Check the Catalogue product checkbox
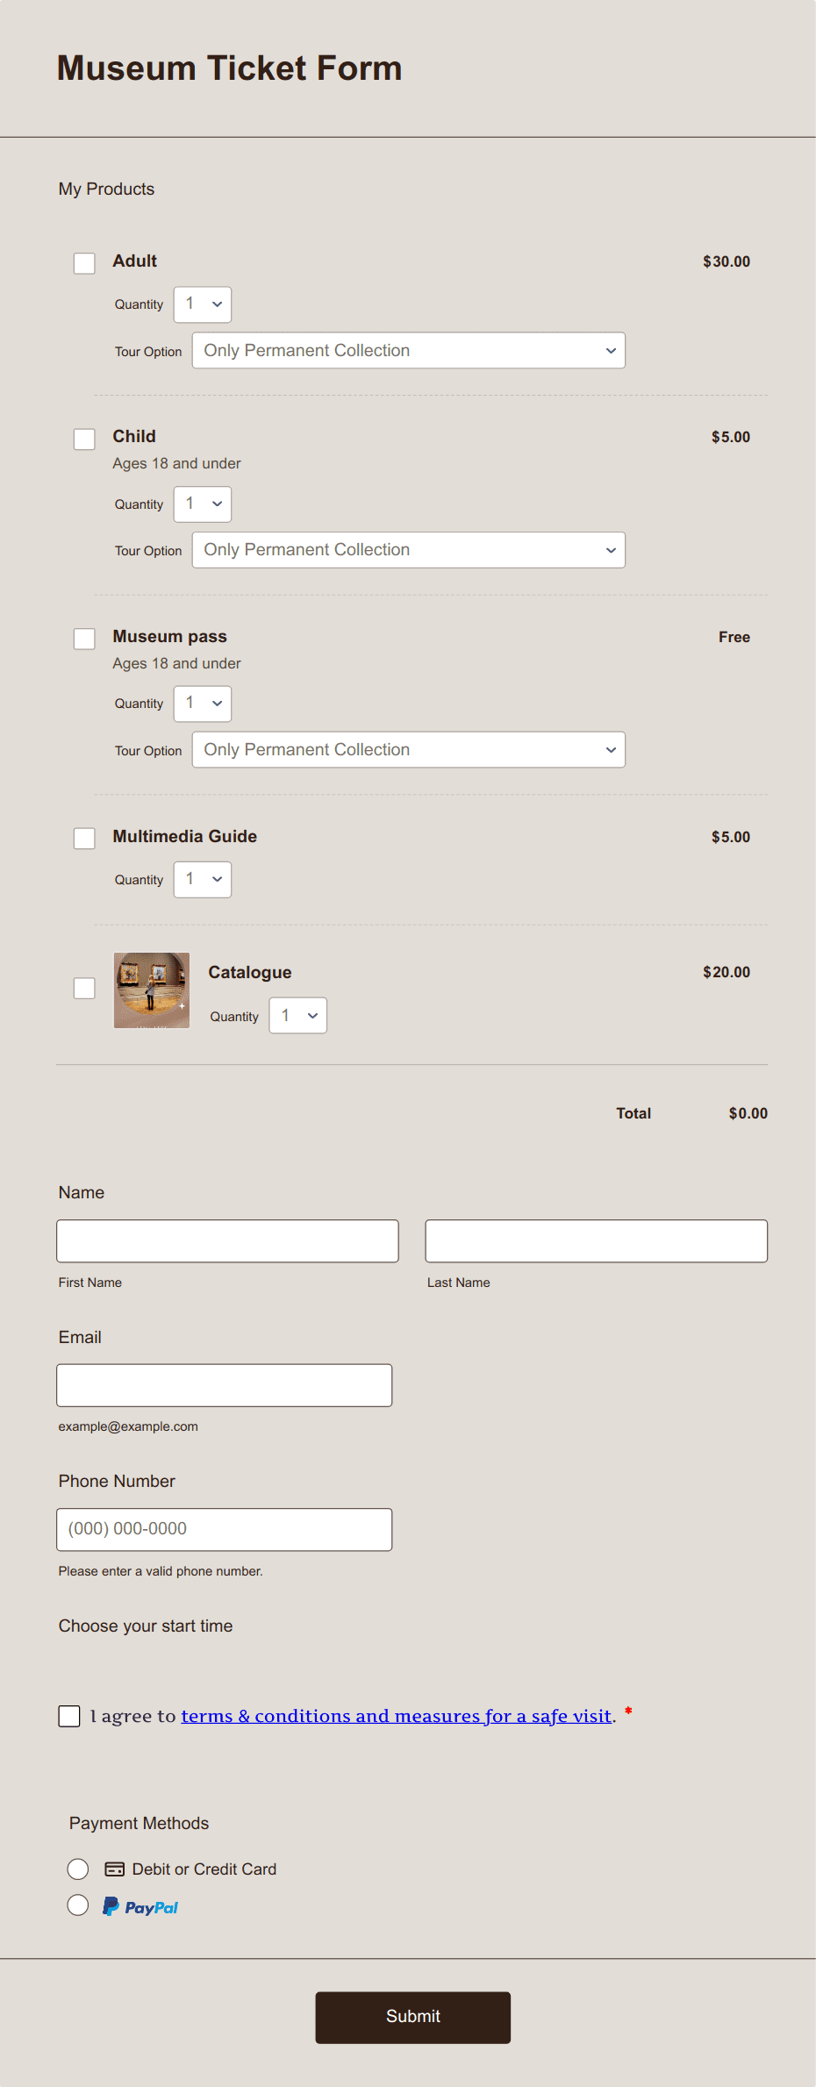The width and height of the screenshot is (816, 2087). click(83, 989)
